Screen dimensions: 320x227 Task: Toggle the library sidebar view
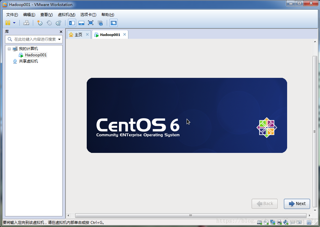coord(72,23)
